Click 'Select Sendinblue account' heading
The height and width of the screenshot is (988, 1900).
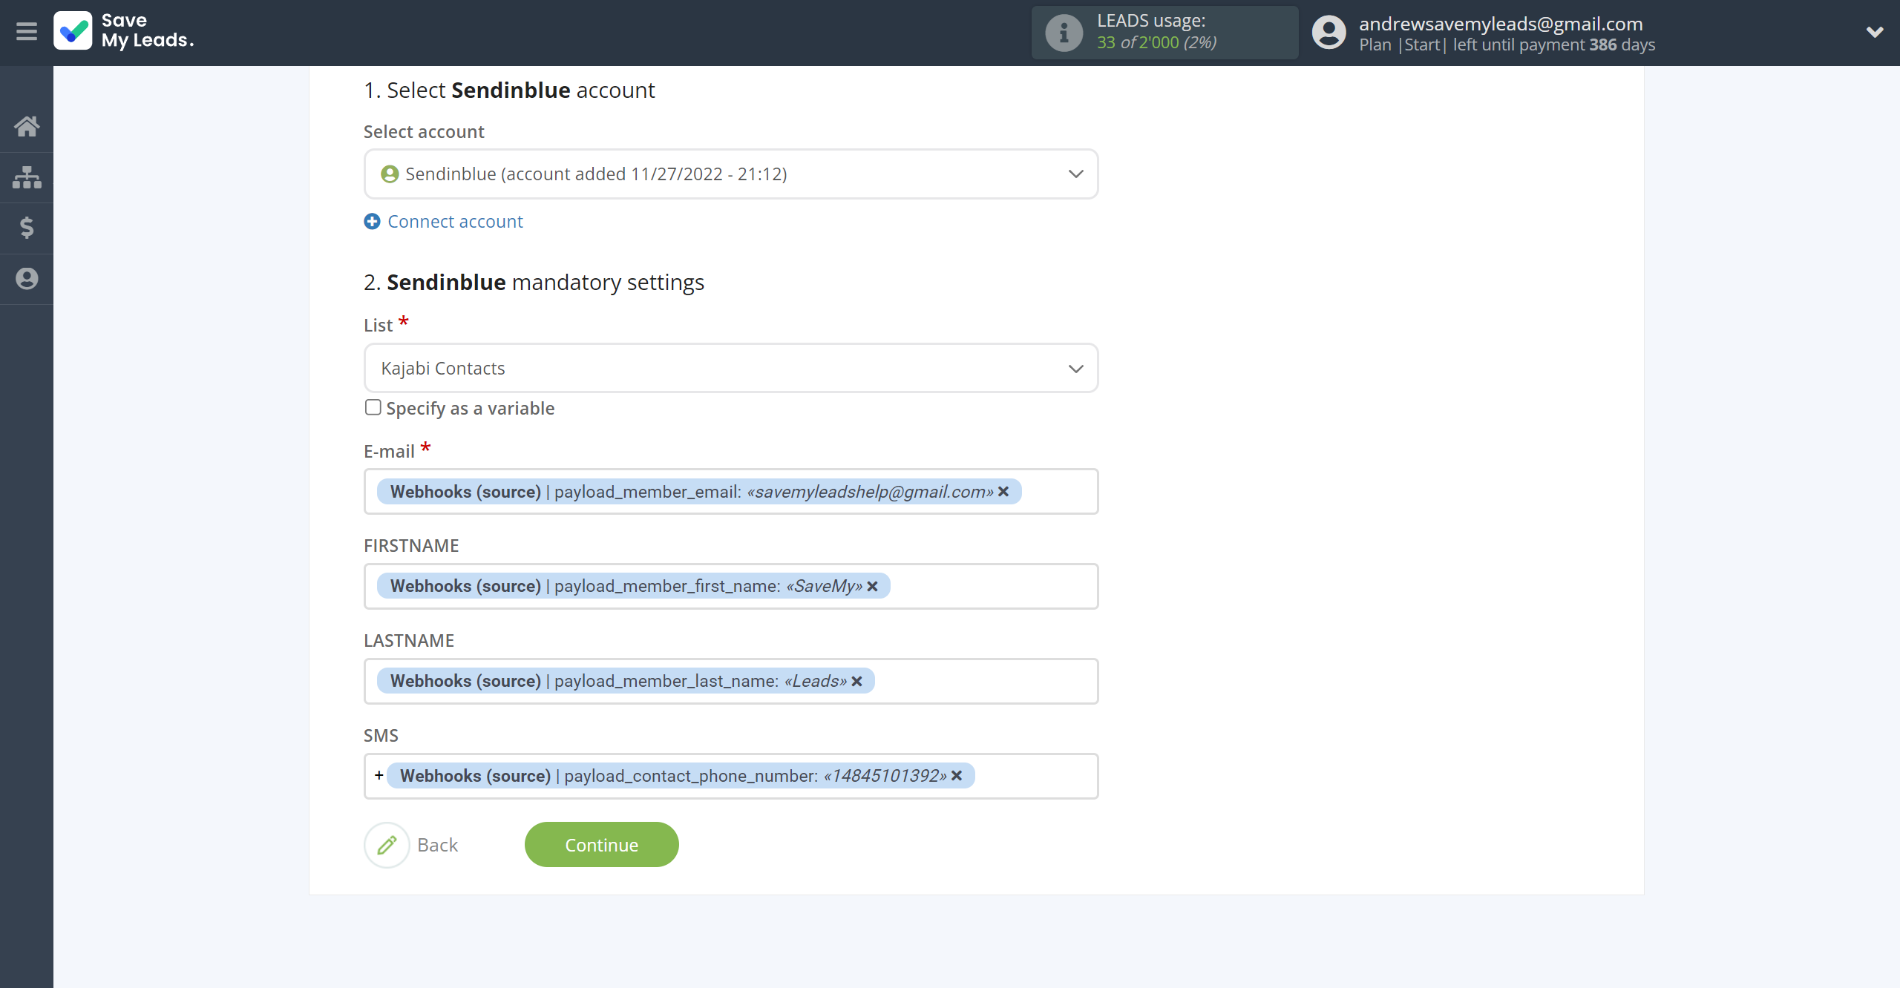[509, 90]
